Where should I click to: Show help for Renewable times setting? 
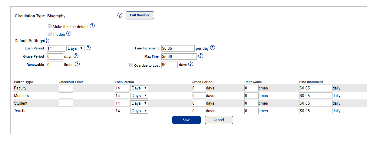coord(77,64)
